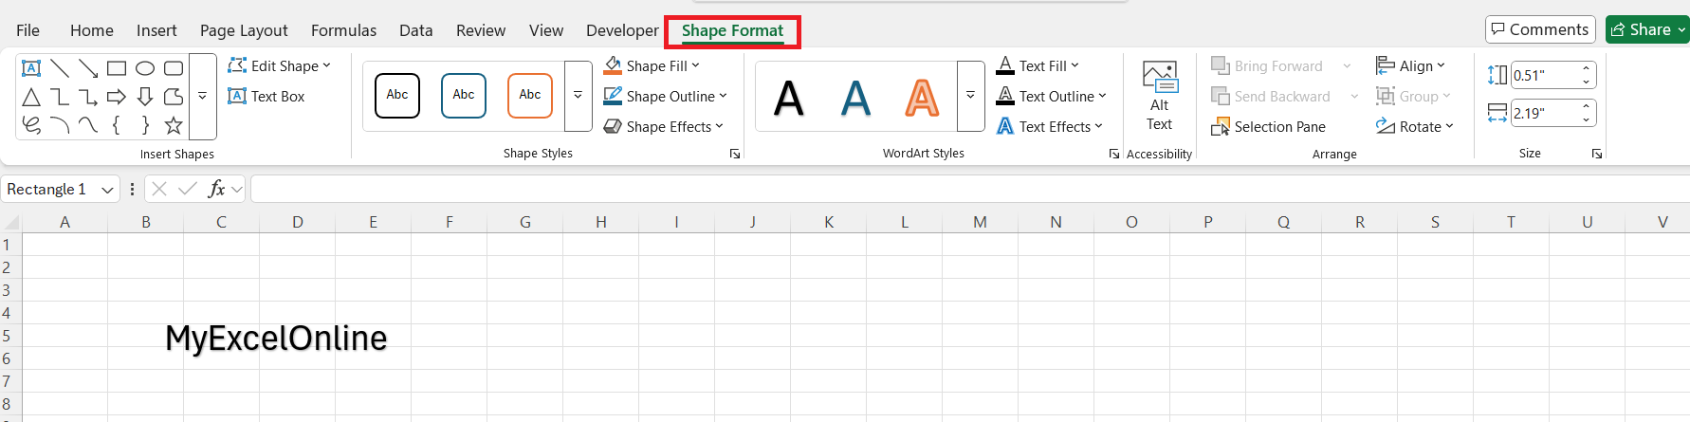Select the left brace shape
This screenshot has width=1690, height=422.
point(117,125)
